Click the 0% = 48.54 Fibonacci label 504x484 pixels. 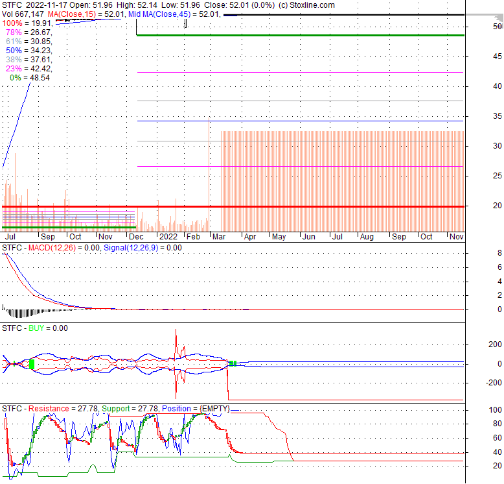tap(30, 77)
